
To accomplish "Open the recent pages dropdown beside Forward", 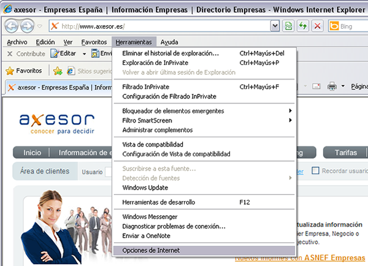I will click(40, 26).
